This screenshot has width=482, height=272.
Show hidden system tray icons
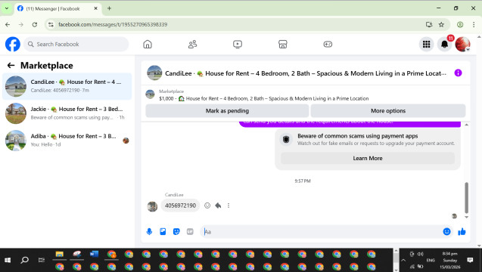[x=403, y=261]
